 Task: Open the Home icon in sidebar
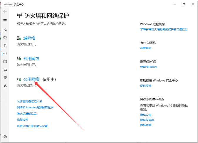(5, 30)
